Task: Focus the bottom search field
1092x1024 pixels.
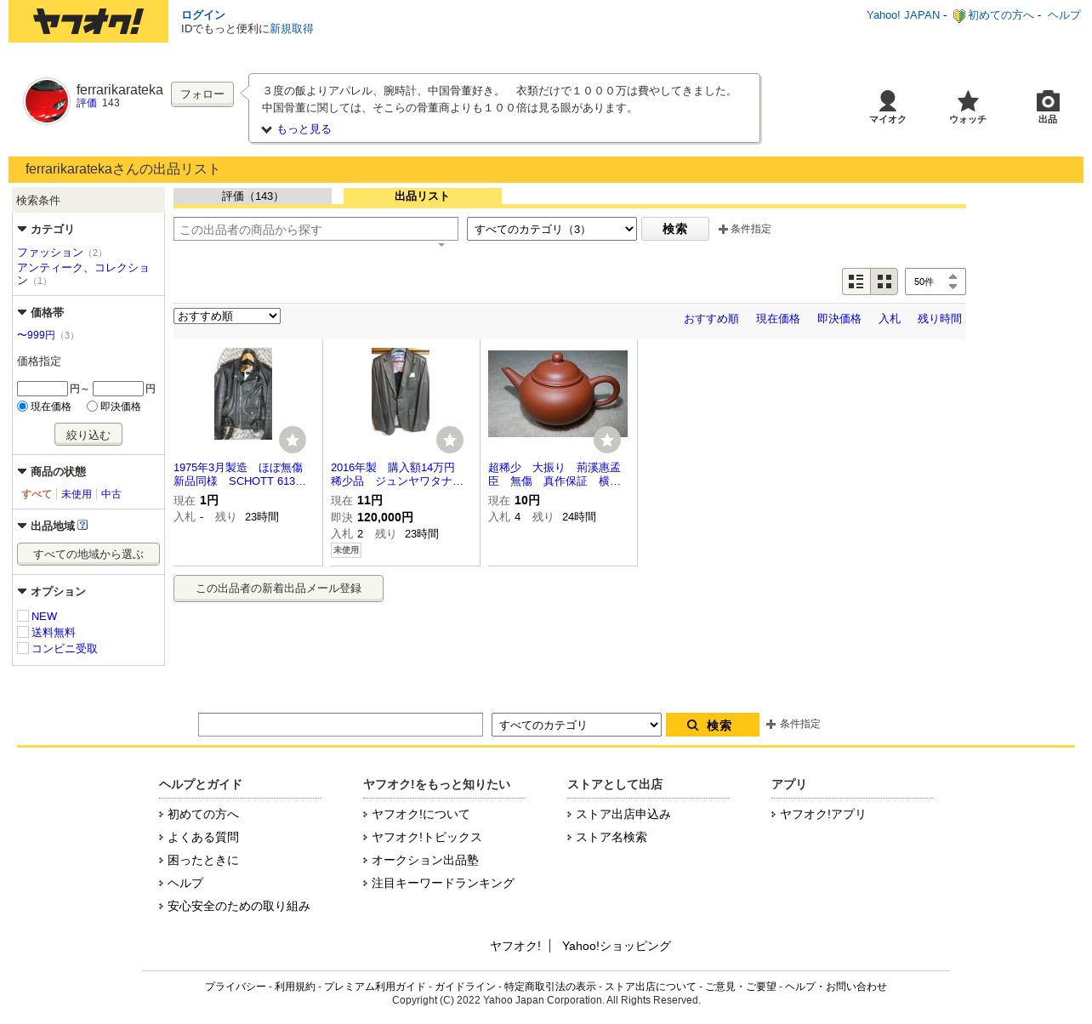Action: [340, 725]
